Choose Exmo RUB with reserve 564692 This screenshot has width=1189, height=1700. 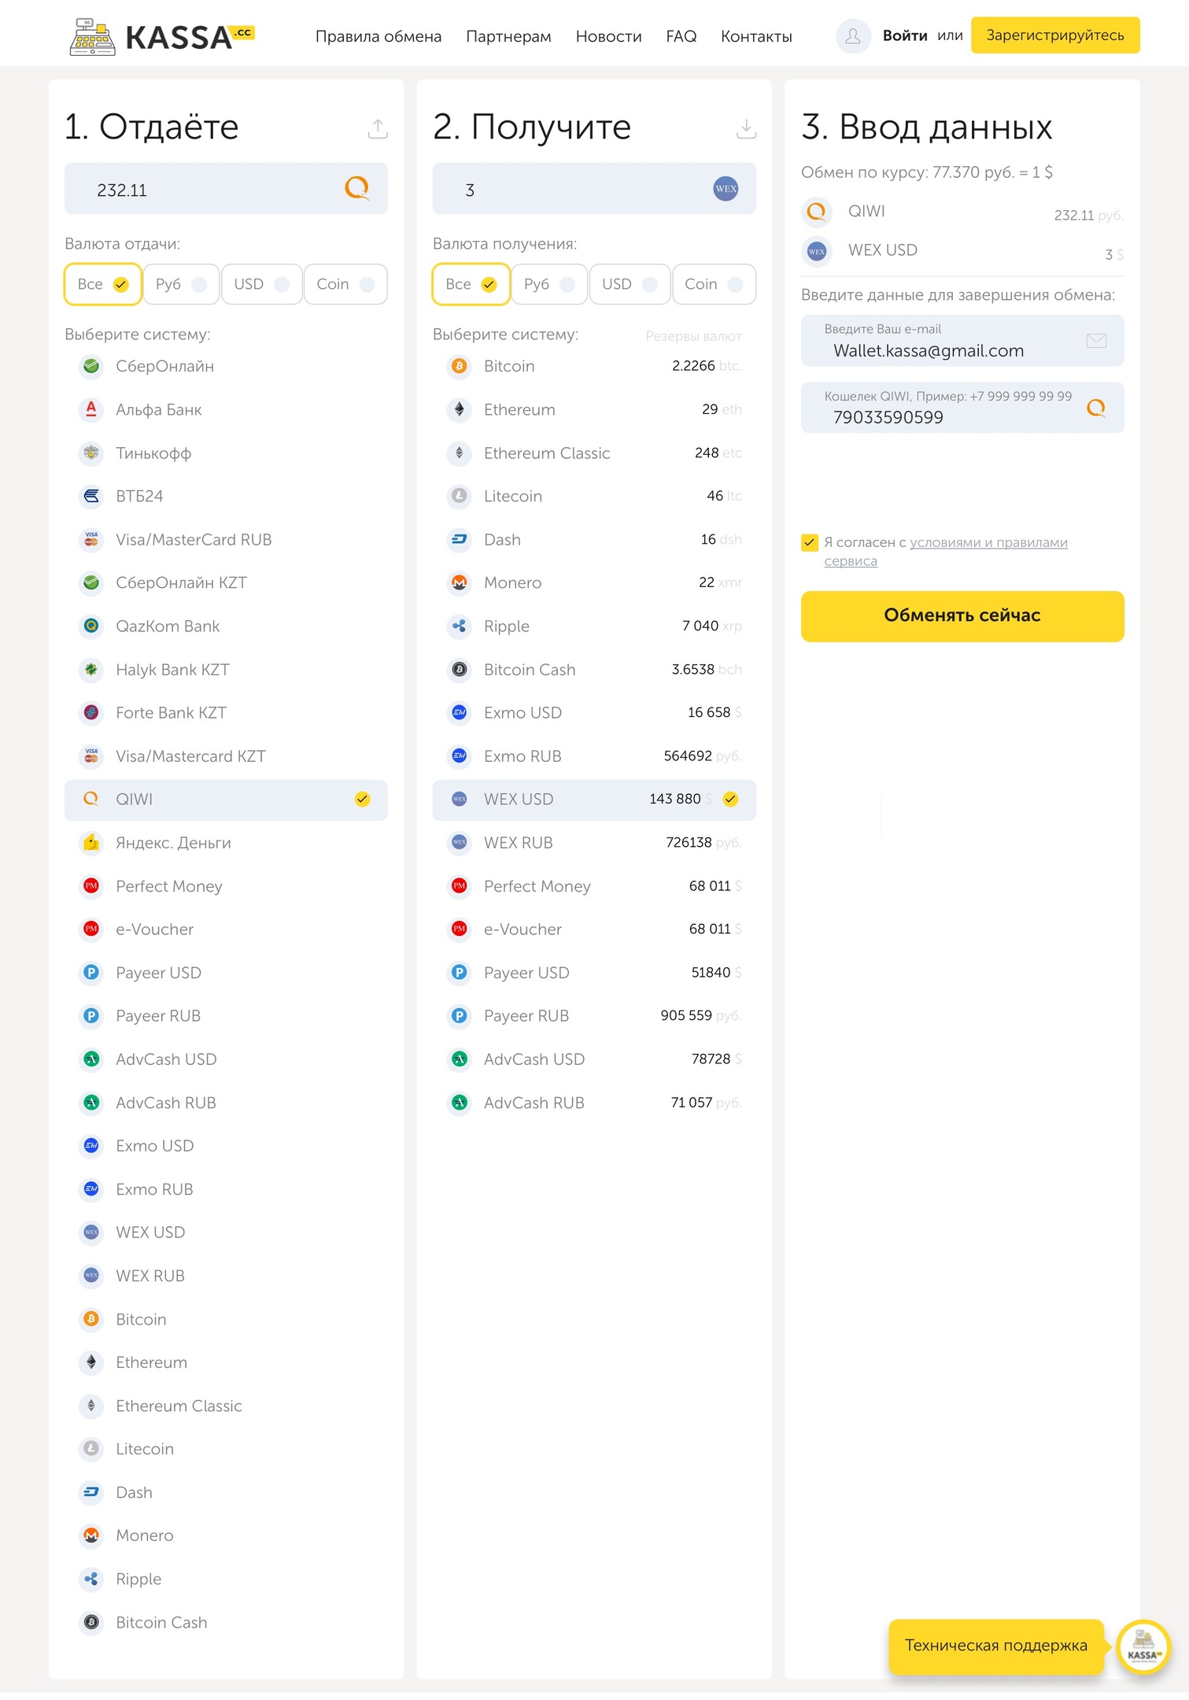[x=594, y=756]
